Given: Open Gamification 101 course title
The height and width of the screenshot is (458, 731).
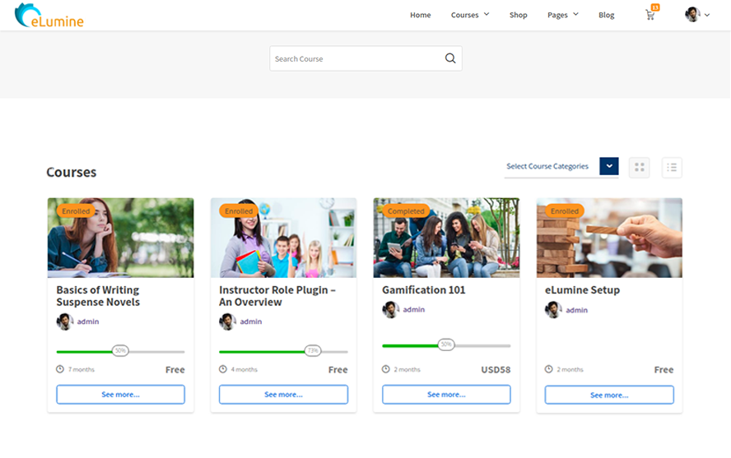Looking at the screenshot, I should (424, 290).
